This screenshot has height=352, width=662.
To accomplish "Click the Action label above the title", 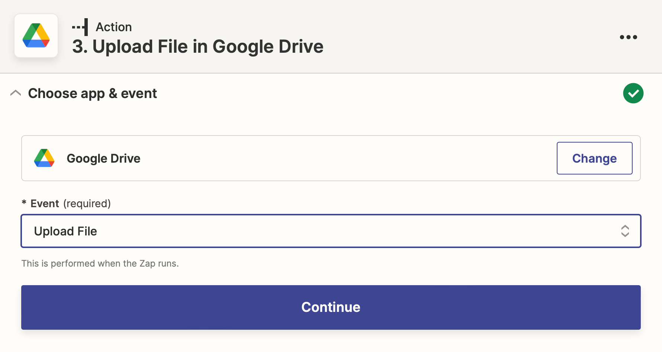I will pyautogui.click(x=114, y=27).
